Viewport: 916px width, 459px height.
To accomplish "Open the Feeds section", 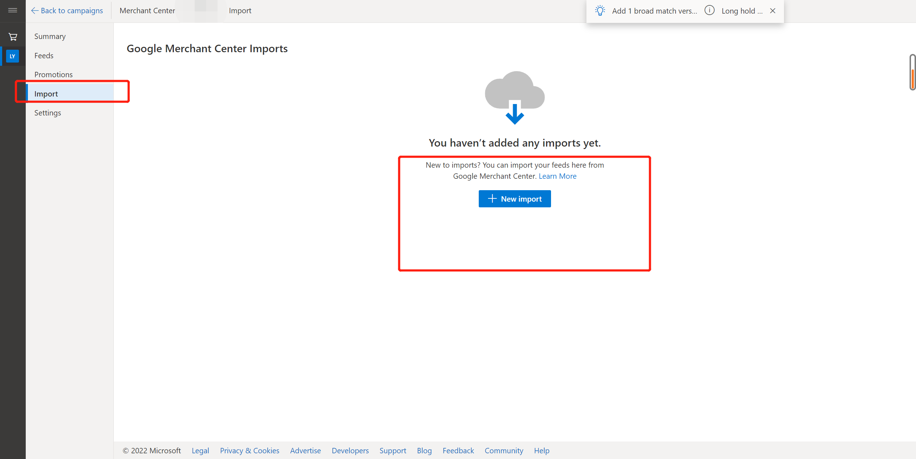I will pyautogui.click(x=44, y=55).
